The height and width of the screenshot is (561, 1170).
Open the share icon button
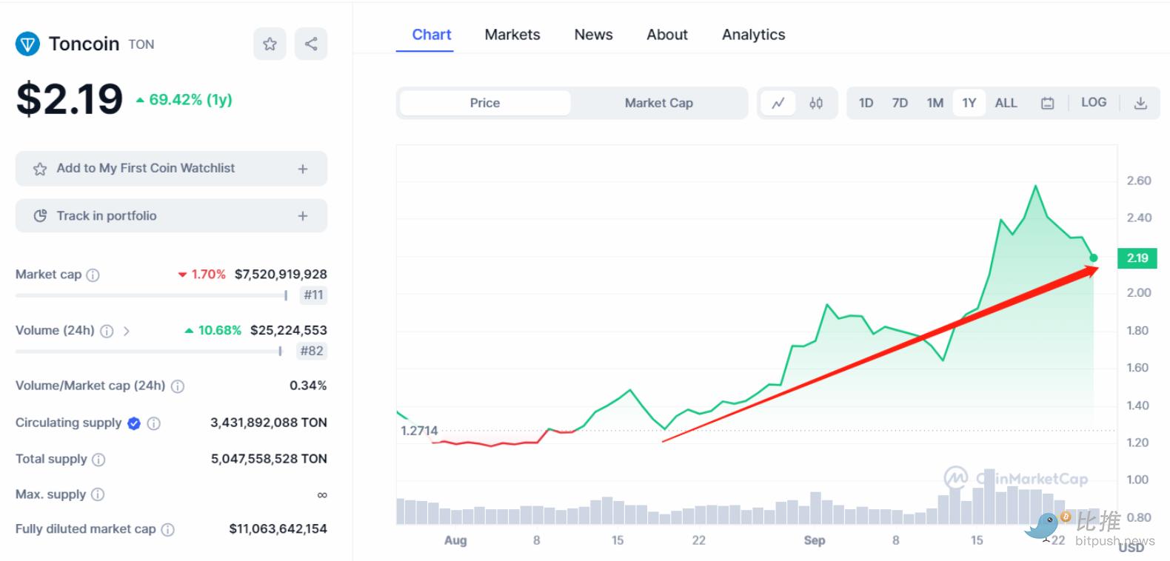[311, 44]
